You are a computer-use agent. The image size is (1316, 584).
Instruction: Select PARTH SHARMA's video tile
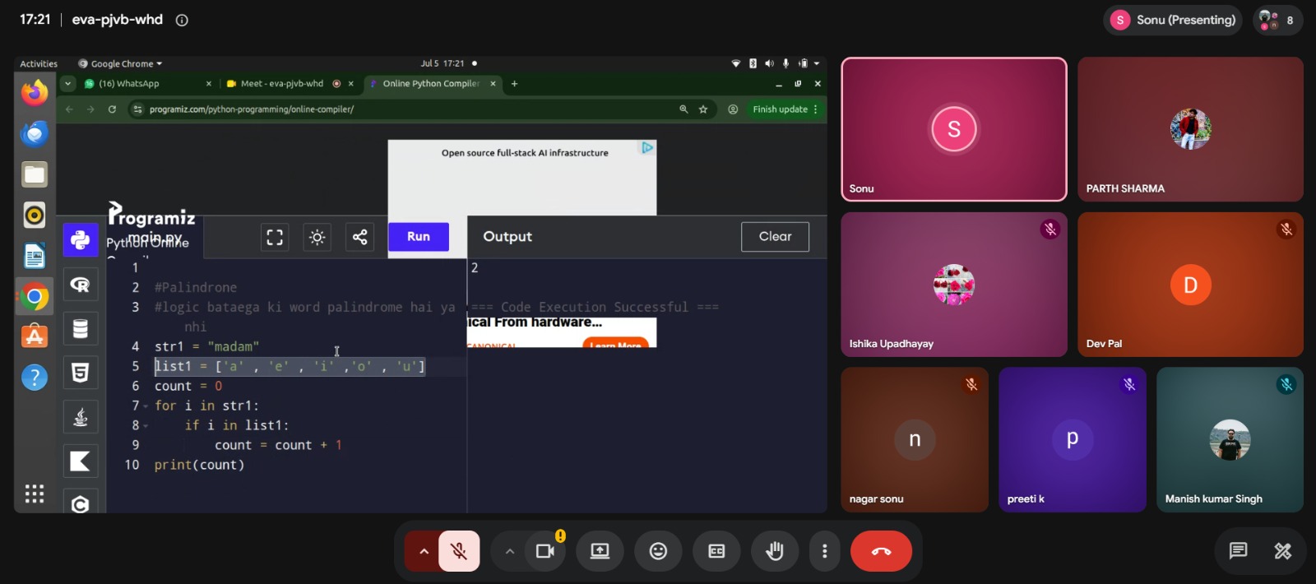pyautogui.click(x=1190, y=129)
